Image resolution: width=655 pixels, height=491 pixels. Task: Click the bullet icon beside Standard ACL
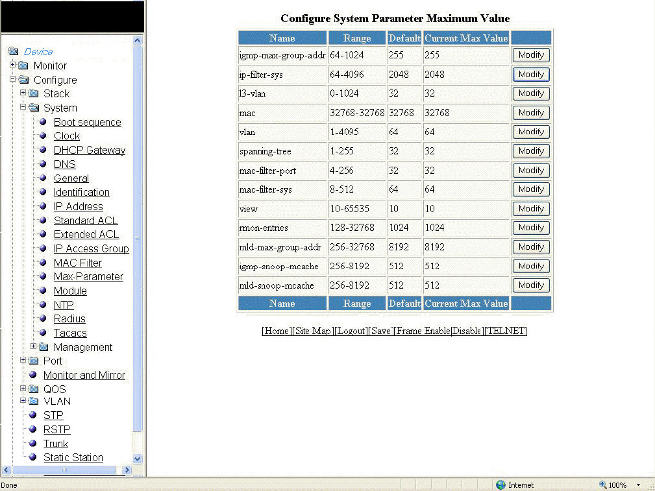point(43,220)
